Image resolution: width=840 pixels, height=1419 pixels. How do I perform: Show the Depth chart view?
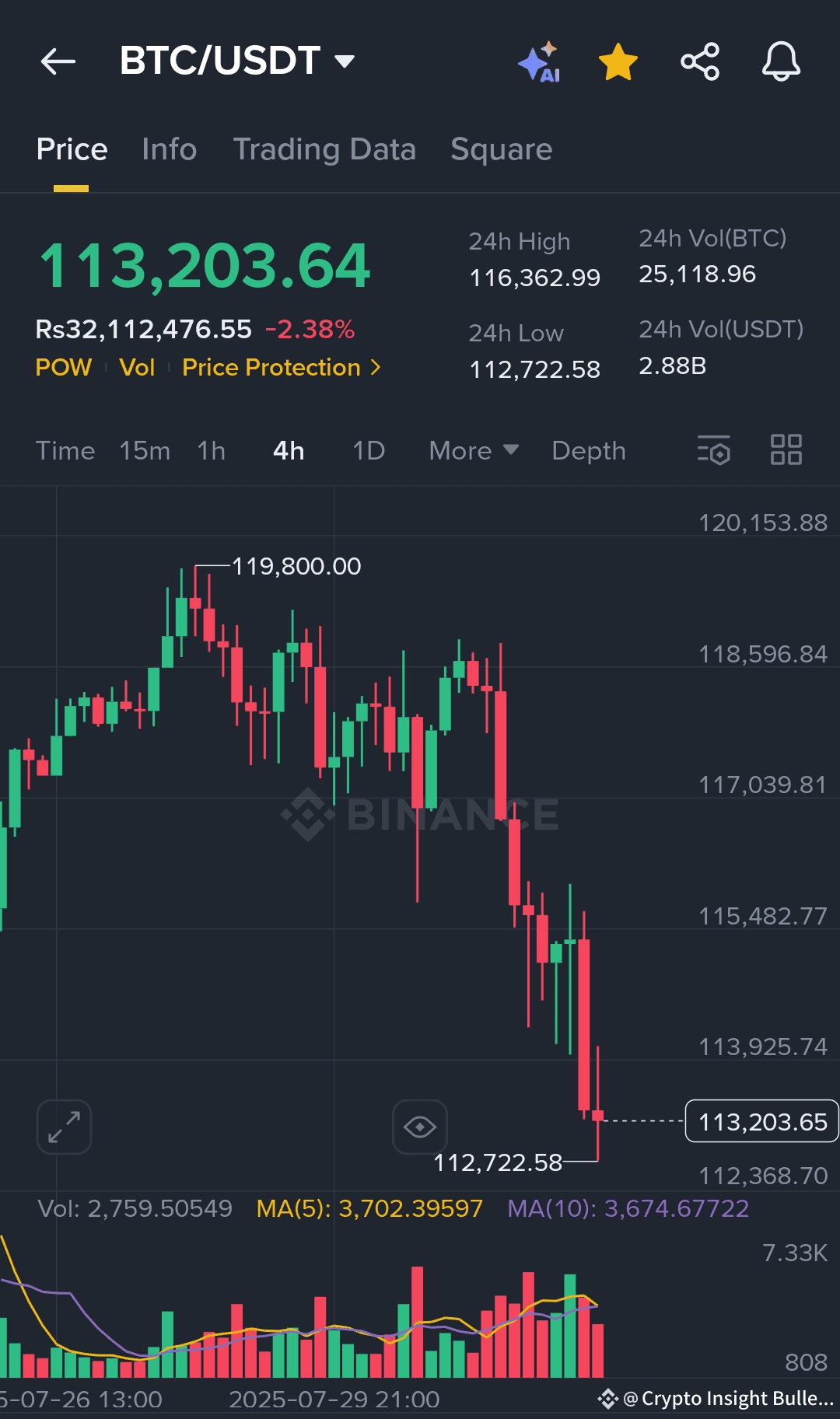pos(588,451)
